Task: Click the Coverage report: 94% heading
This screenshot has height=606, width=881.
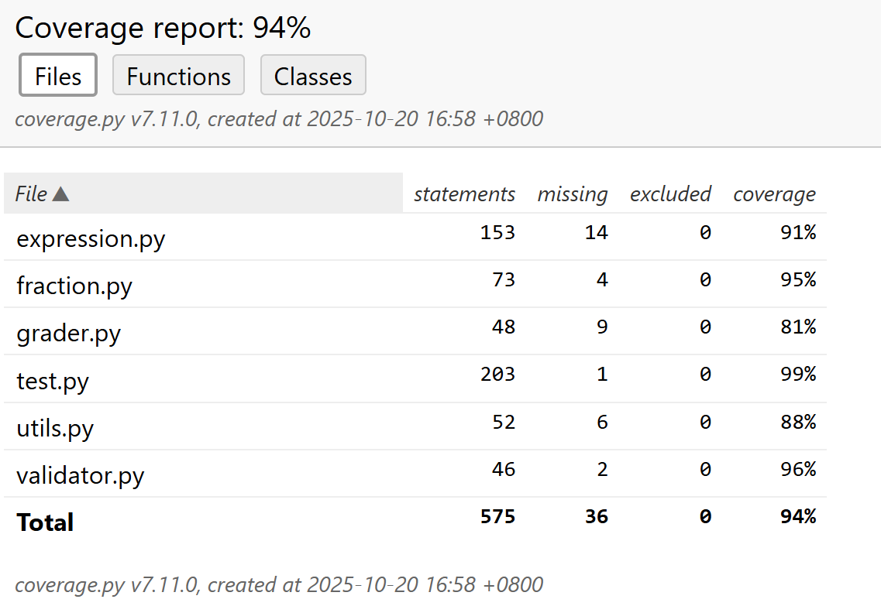Action: coord(163,29)
